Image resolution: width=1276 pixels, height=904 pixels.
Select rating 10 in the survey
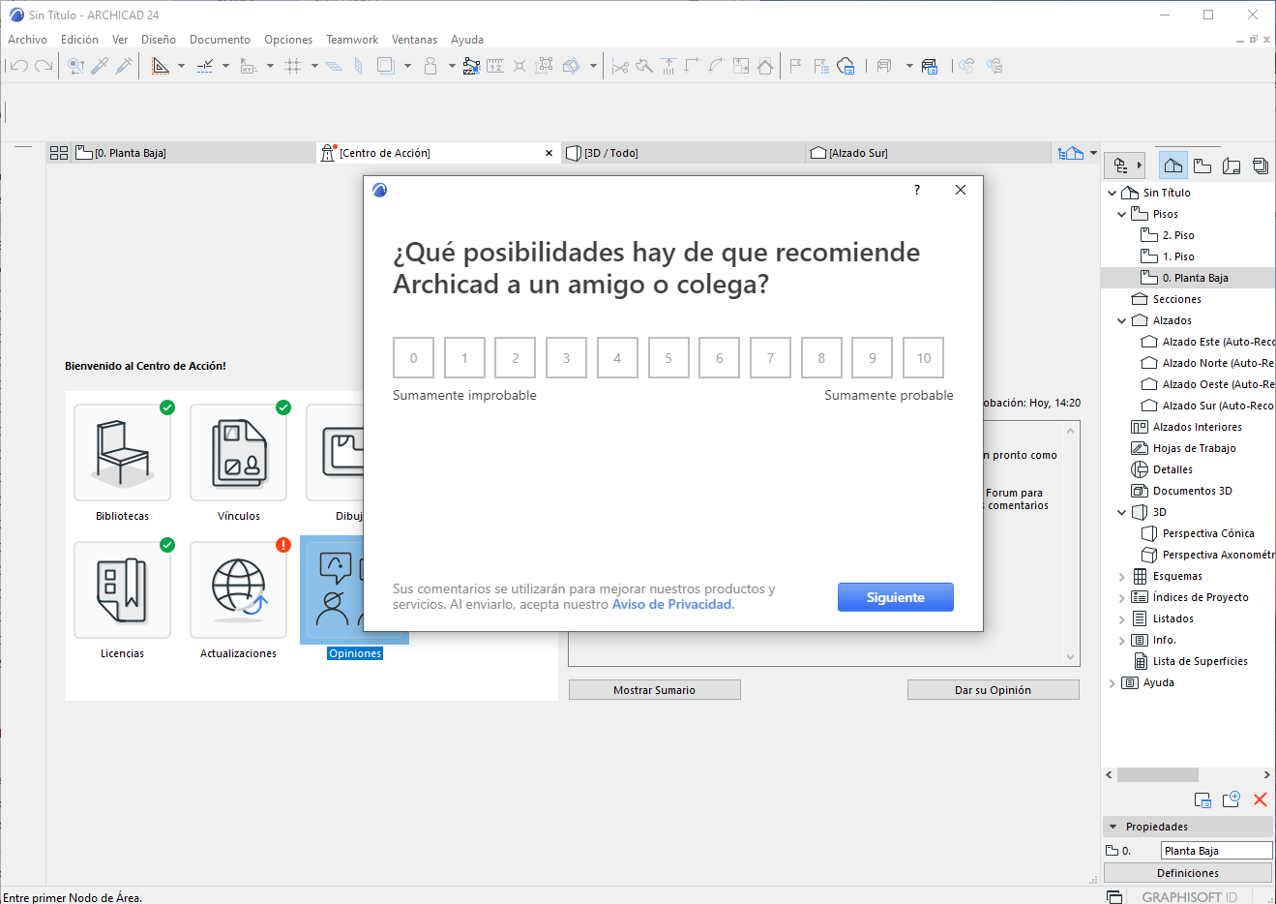pyautogui.click(x=923, y=358)
